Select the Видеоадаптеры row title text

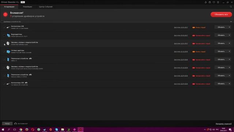pyautogui.click(x=16, y=34)
